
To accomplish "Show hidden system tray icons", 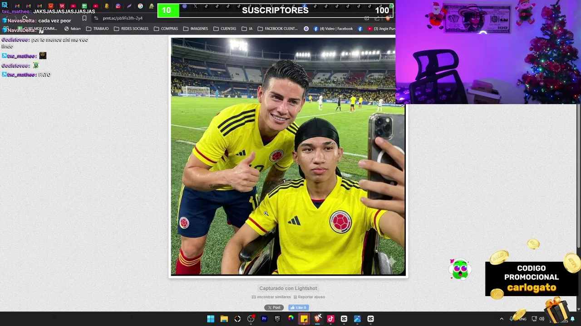I will tap(502, 319).
